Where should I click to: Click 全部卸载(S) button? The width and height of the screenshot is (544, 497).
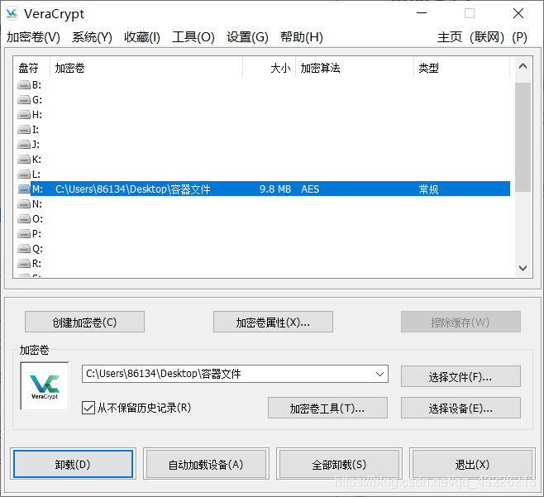(x=339, y=464)
